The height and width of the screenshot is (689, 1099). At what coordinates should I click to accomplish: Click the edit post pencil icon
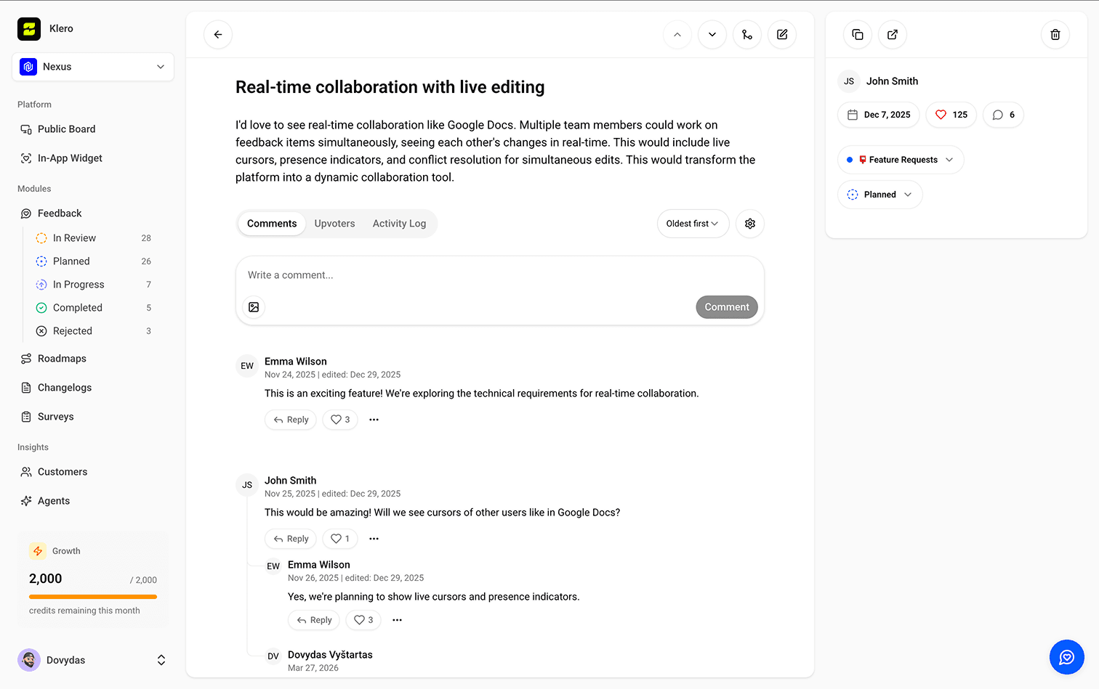coord(782,35)
